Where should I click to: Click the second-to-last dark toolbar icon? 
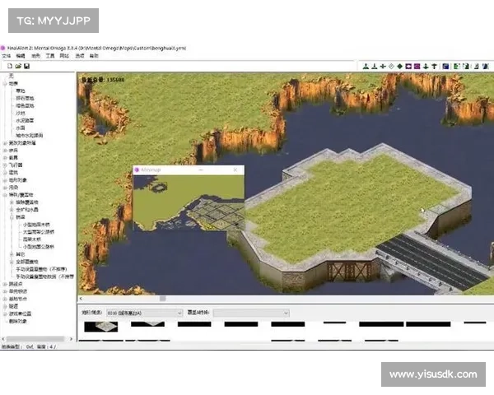(x=477, y=66)
